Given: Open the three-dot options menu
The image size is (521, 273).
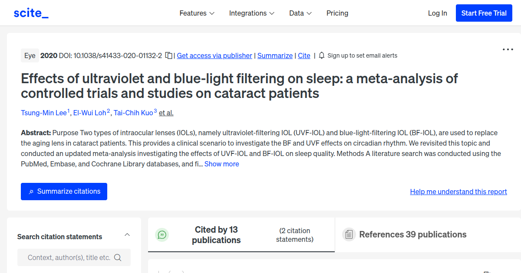Looking at the screenshot, I should pyautogui.click(x=507, y=49).
